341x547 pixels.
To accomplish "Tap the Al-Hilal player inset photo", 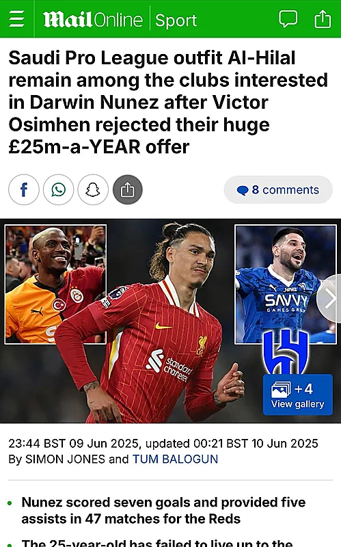I will pyautogui.click(x=286, y=284).
